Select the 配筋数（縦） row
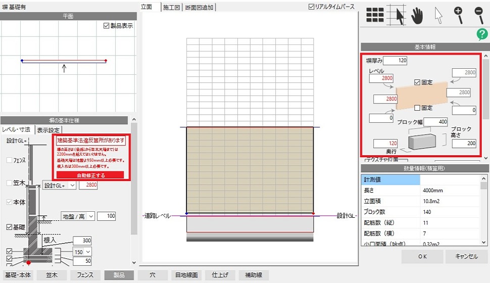The height and width of the screenshot is (283, 490). [x=420, y=223]
